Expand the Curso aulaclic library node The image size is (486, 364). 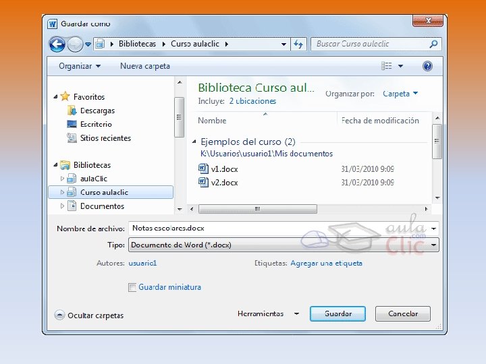click(62, 192)
